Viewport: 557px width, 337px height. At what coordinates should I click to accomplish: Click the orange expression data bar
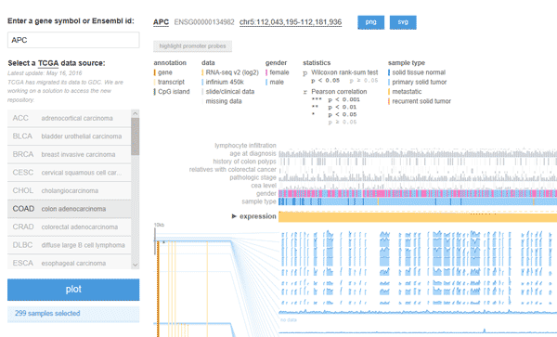coord(418,217)
